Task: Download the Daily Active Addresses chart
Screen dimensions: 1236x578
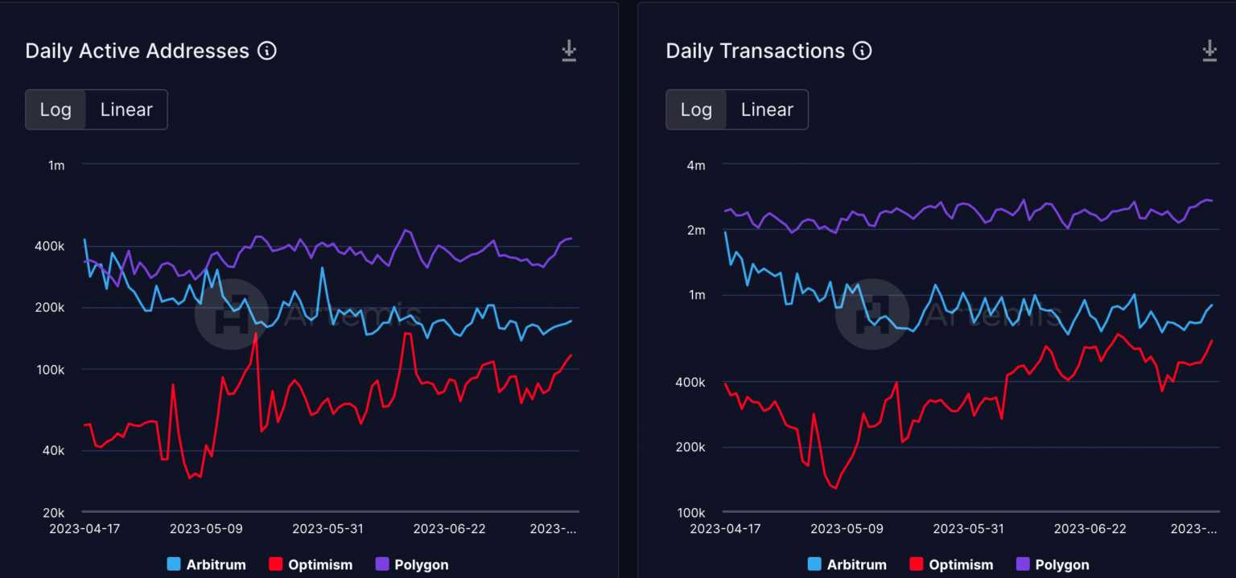Action: pos(569,51)
